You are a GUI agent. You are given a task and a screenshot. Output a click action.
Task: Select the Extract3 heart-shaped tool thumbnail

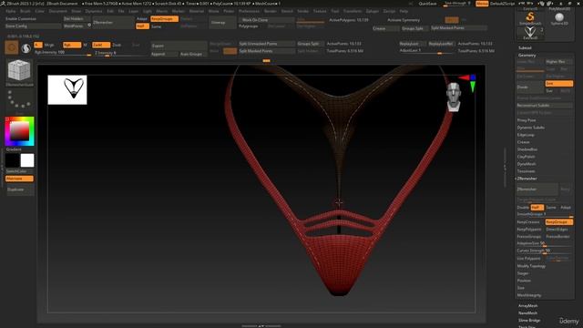[x=530, y=33]
